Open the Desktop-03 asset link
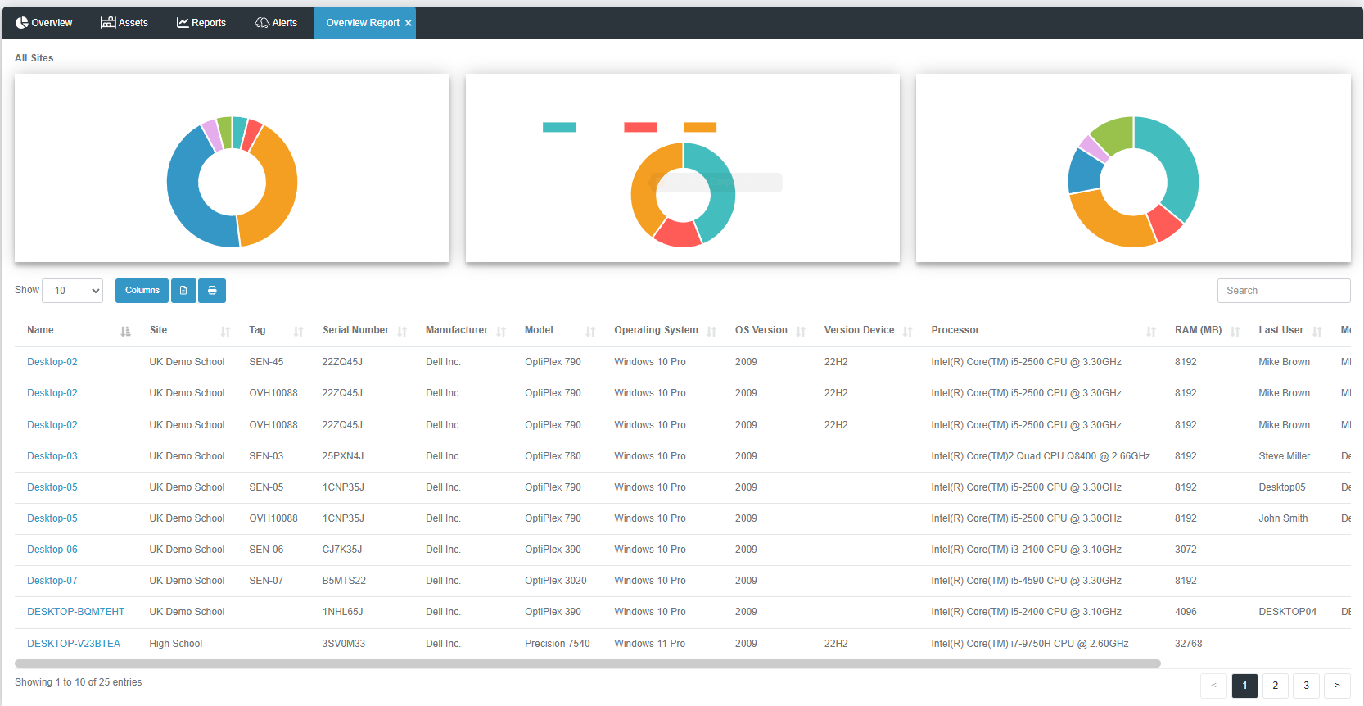This screenshot has height=706, width=1364. 52,456
